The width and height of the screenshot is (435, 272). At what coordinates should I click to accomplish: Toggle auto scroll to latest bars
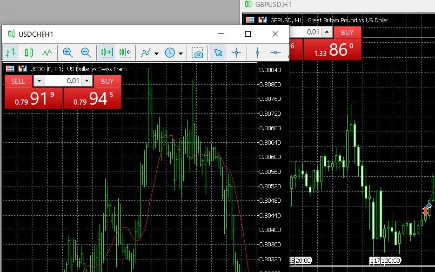(107, 53)
